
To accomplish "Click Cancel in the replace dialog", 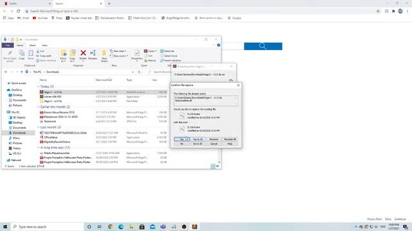I will point(214,144).
